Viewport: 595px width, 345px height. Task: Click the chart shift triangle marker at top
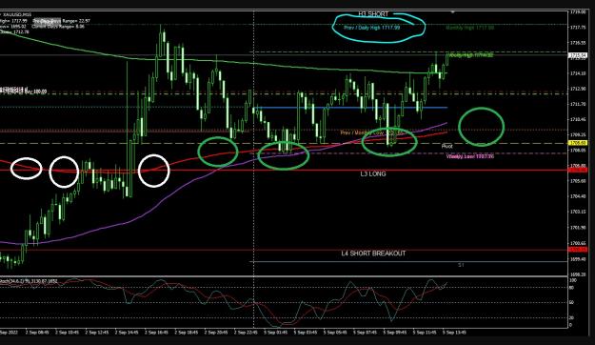tap(452, 12)
